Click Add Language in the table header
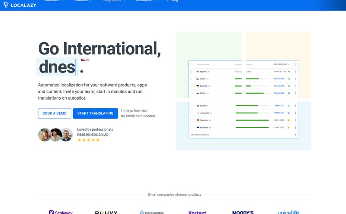The width and height of the screenshot is (346, 214). [282, 64]
